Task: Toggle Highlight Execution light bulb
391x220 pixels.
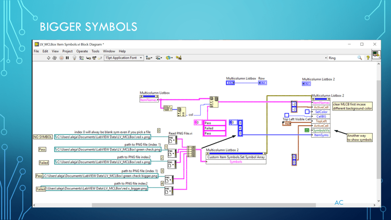Action: (x=74, y=58)
